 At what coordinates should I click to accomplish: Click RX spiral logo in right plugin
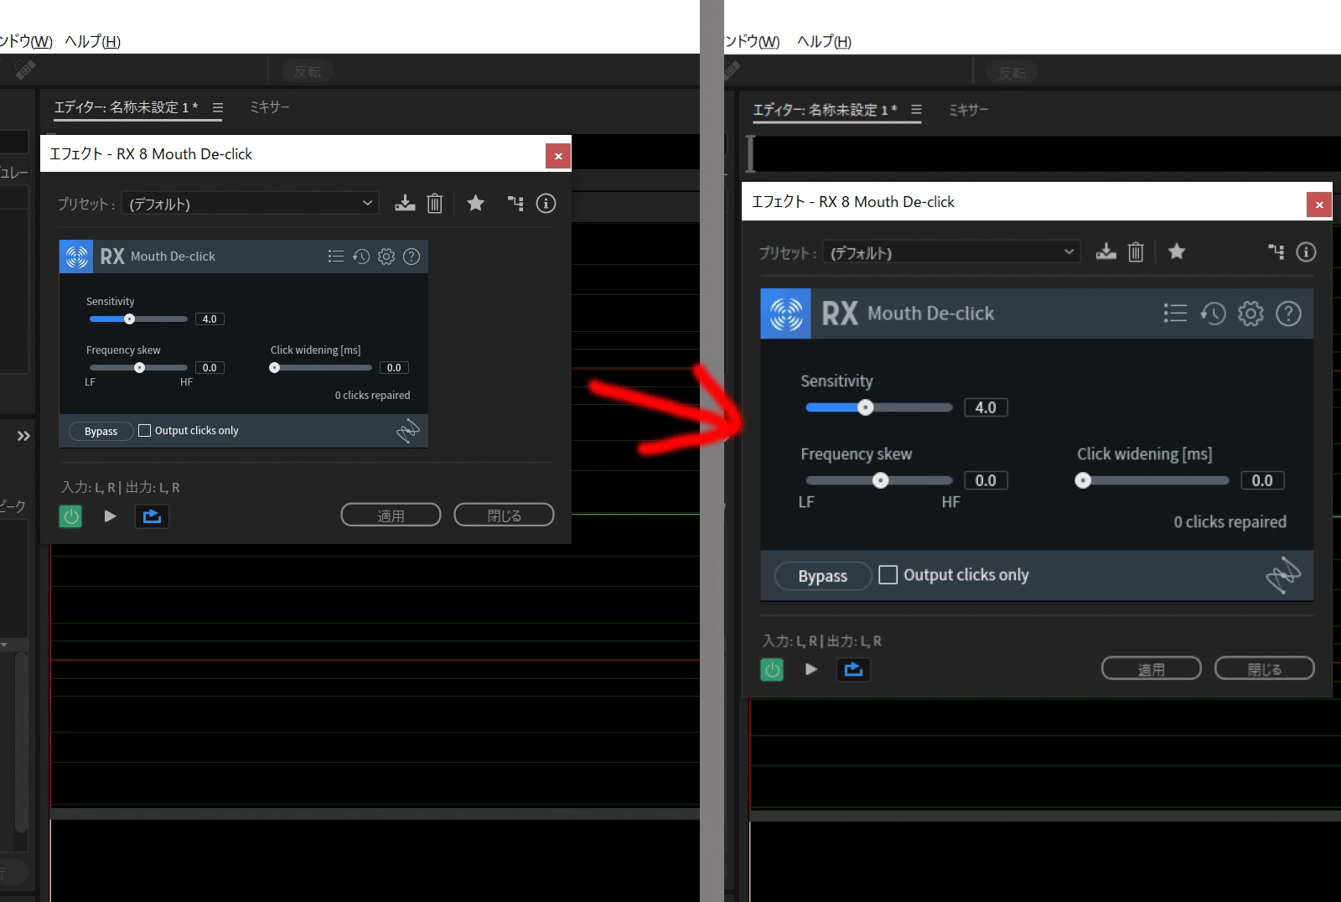tap(785, 314)
